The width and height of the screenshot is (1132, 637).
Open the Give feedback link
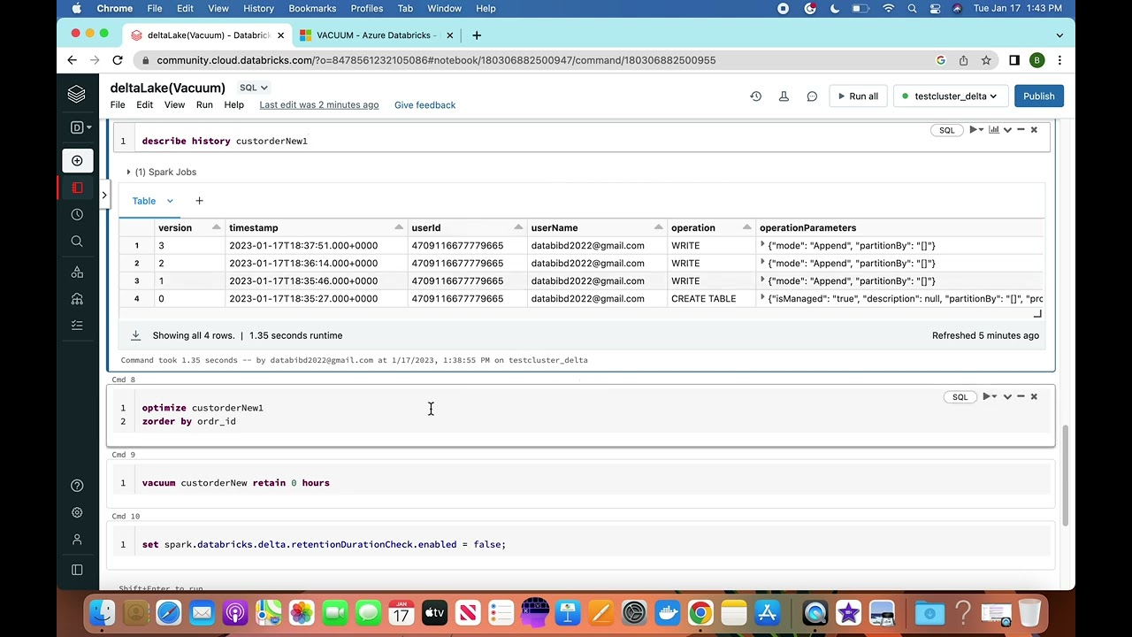[424, 104]
